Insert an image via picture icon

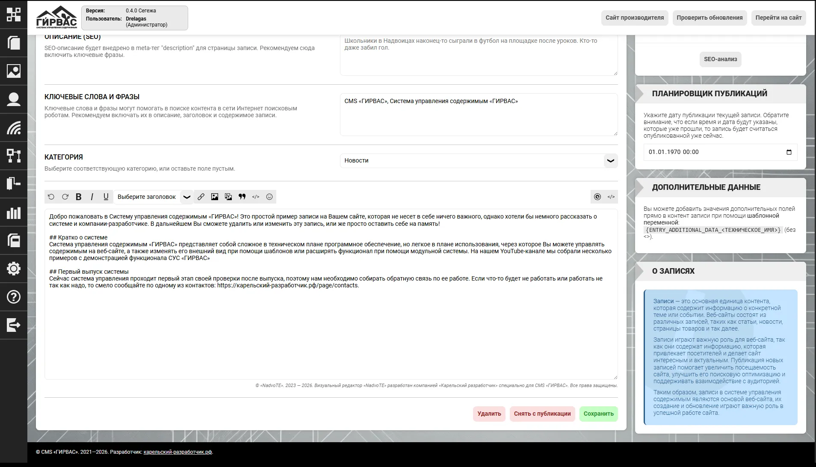[215, 197]
